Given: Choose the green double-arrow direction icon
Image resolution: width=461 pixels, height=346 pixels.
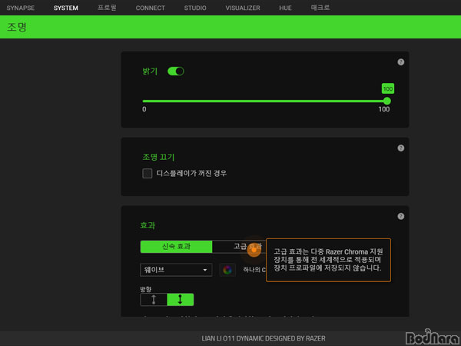Looking at the screenshot, I should [x=181, y=300].
